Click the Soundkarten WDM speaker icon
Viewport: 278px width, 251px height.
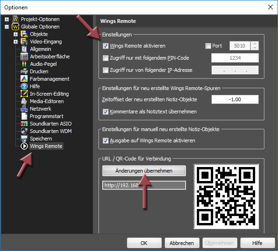pos(24,131)
